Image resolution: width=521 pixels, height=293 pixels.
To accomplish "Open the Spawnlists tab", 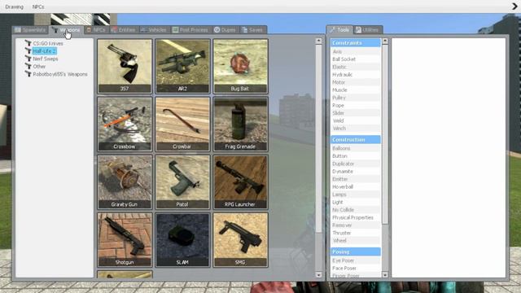I will [x=30, y=30].
